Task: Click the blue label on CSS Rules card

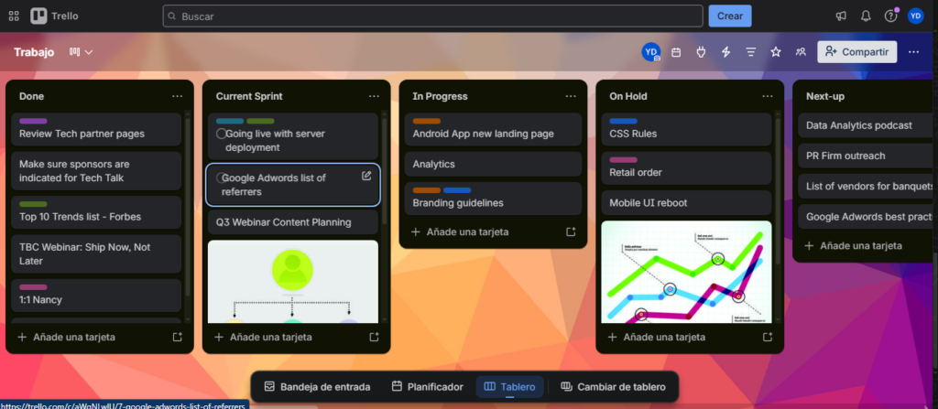Action: (x=623, y=122)
